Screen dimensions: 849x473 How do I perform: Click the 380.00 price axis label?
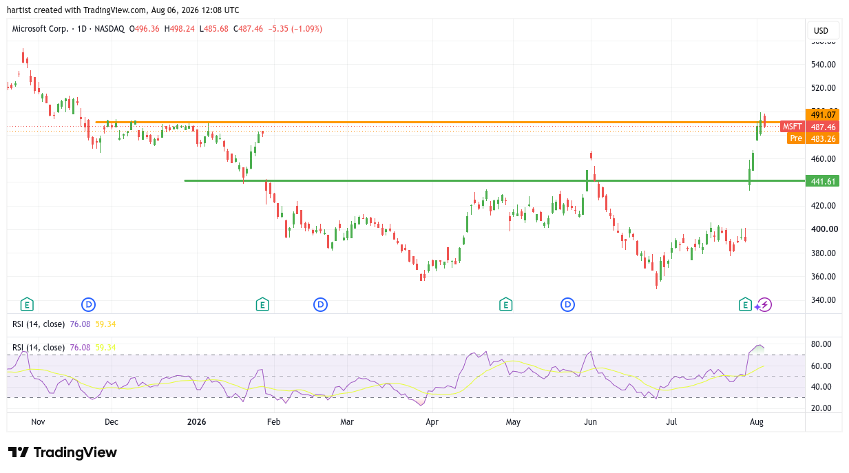(x=824, y=253)
